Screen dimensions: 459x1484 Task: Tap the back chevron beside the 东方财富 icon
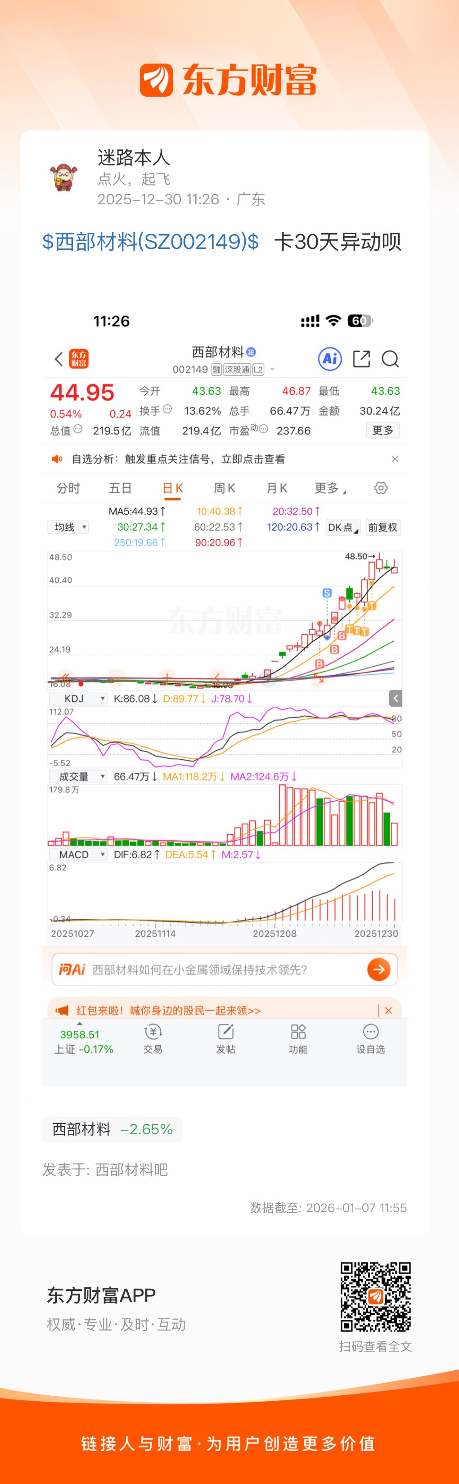(59, 359)
